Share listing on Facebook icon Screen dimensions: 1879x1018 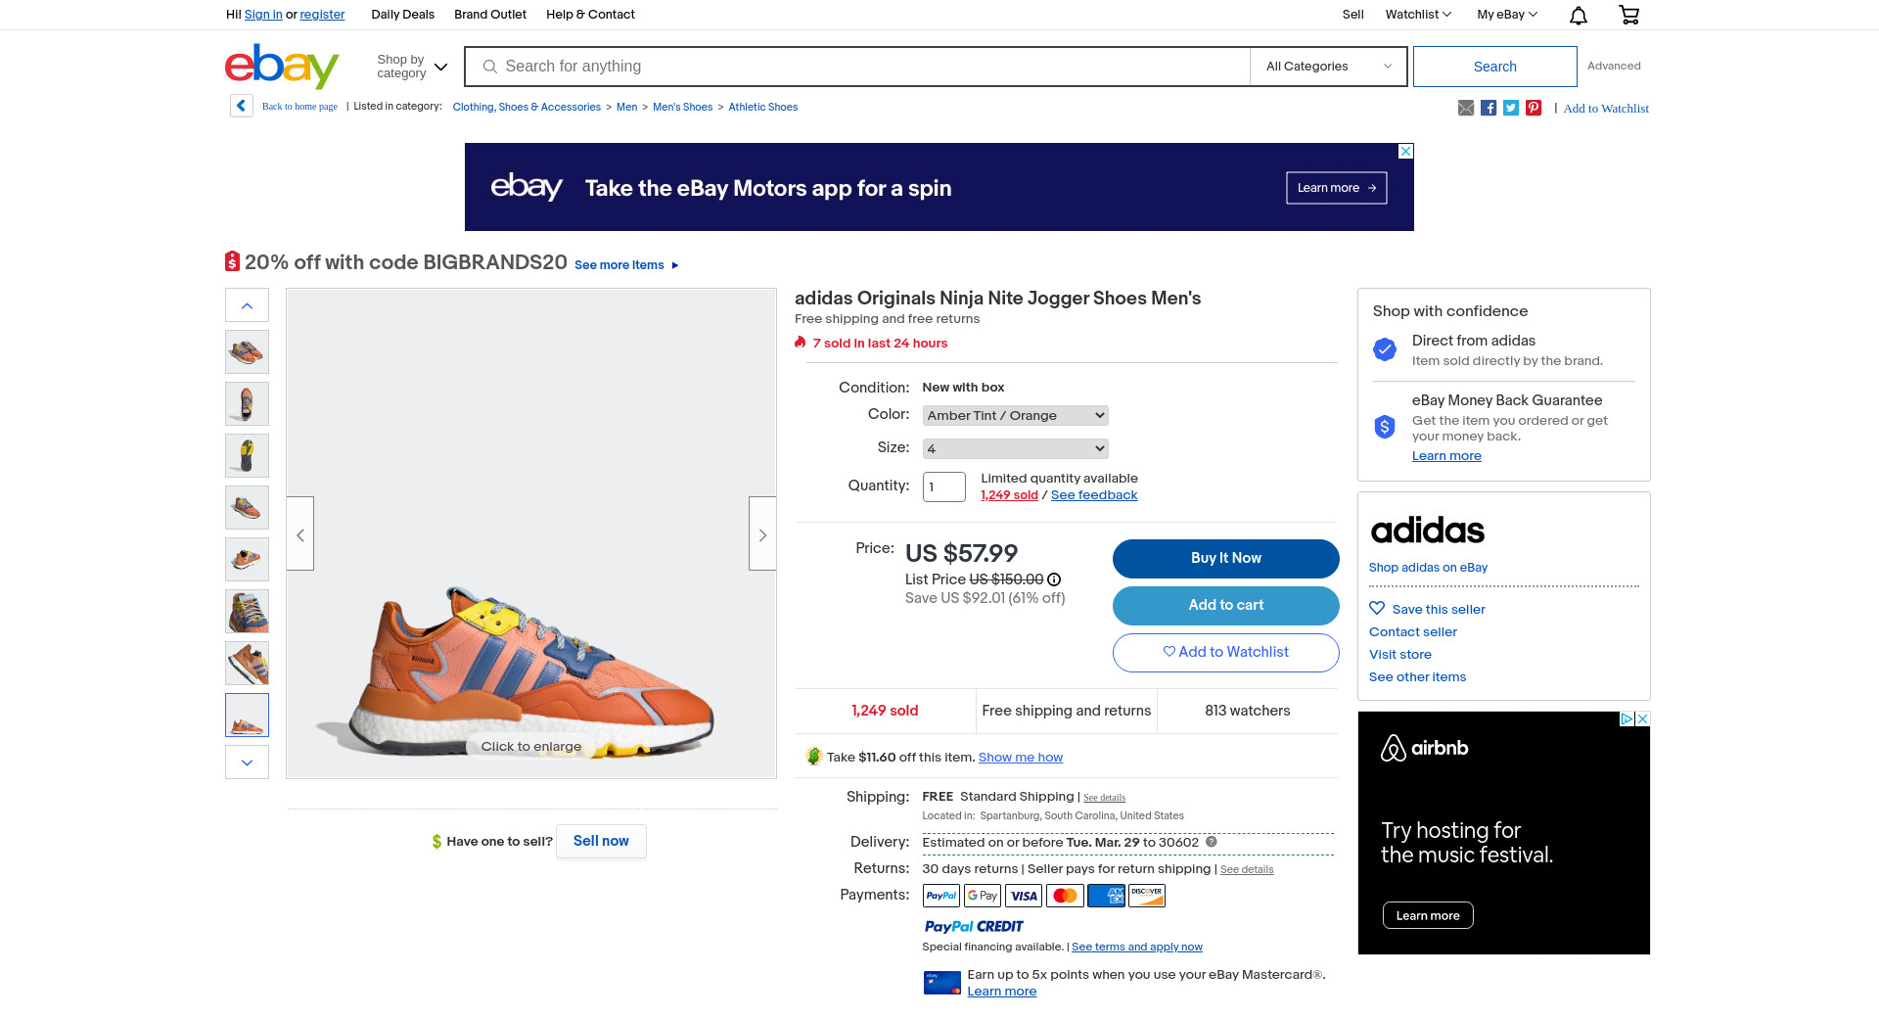pos(1488,108)
